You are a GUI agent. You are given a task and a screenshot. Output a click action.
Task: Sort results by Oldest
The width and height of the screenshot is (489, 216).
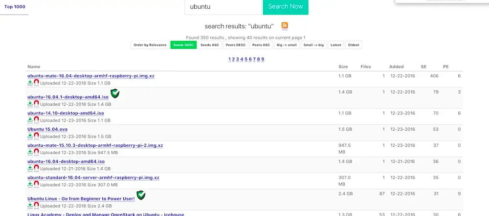pyautogui.click(x=354, y=45)
